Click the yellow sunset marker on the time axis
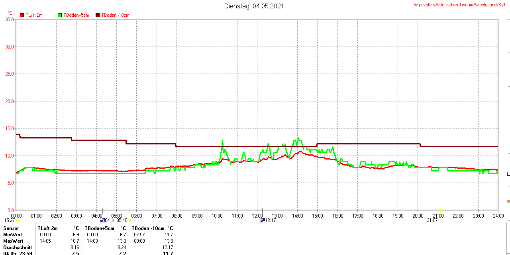The height and width of the screenshot is (255, 510). pyautogui.click(x=440, y=210)
